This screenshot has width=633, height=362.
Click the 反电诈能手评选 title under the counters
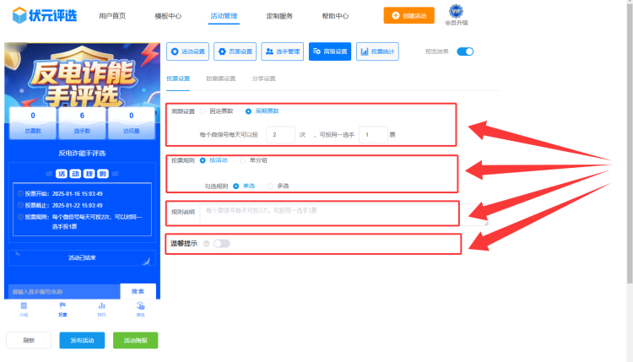[x=82, y=154]
